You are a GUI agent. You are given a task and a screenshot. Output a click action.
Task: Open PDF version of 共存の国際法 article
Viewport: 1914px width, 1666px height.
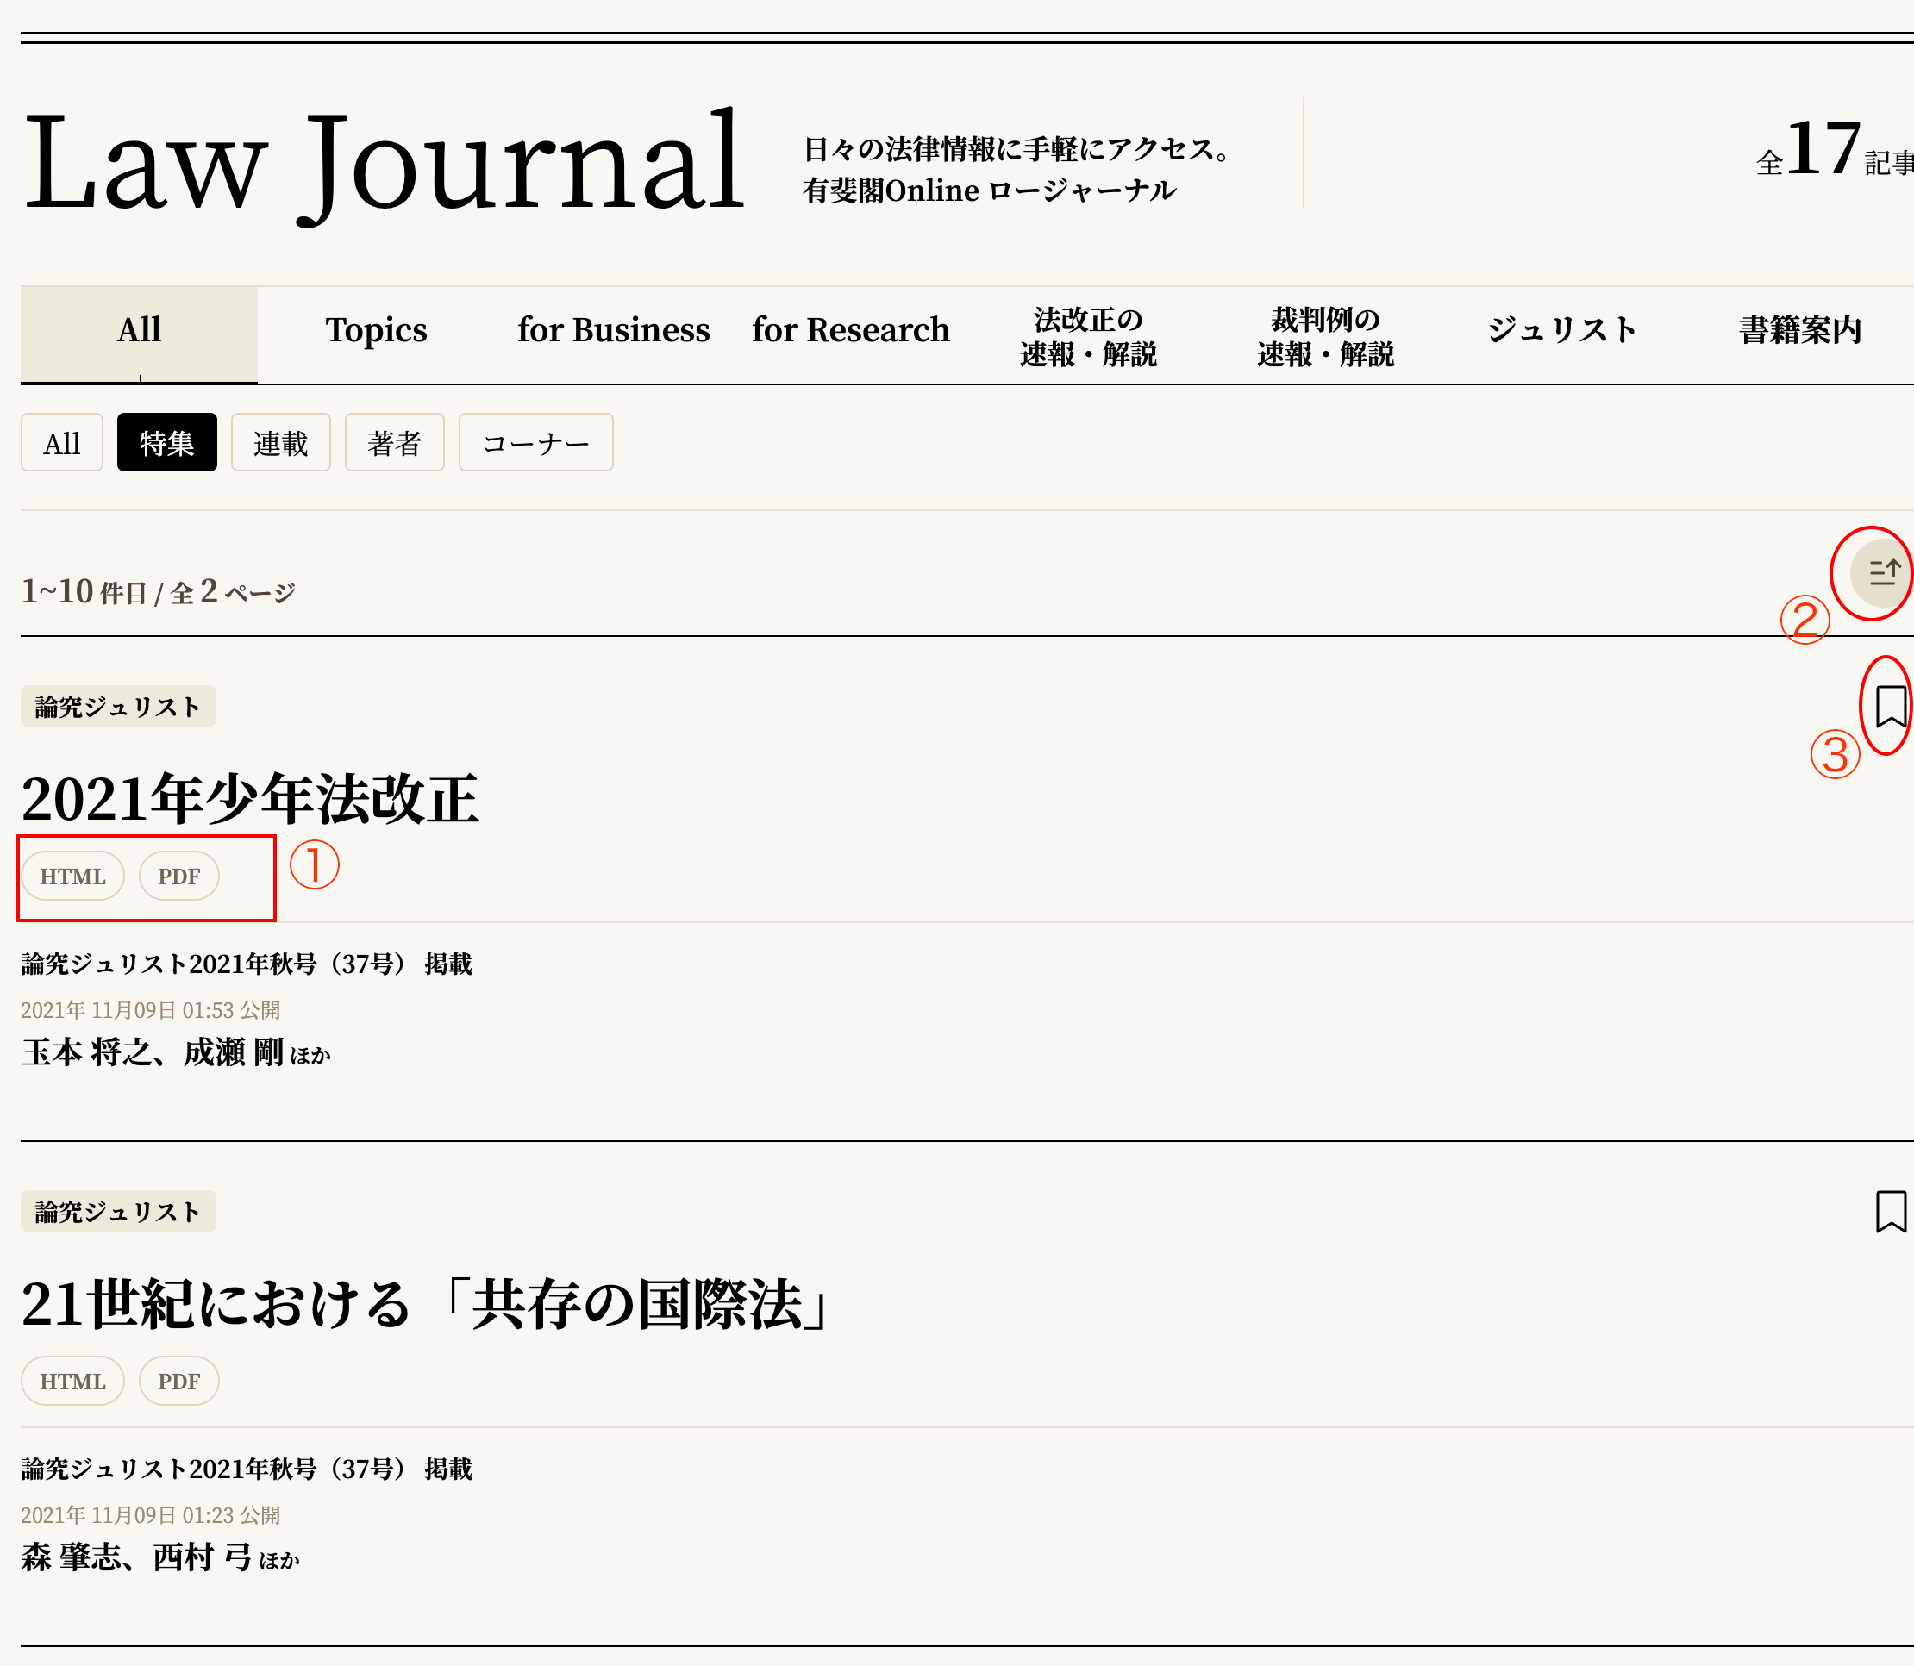point(178,1381)
